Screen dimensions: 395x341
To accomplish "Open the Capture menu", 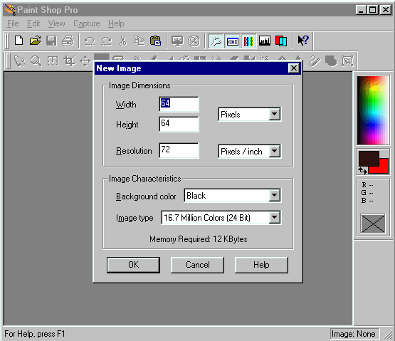I will tap(86, 23).
